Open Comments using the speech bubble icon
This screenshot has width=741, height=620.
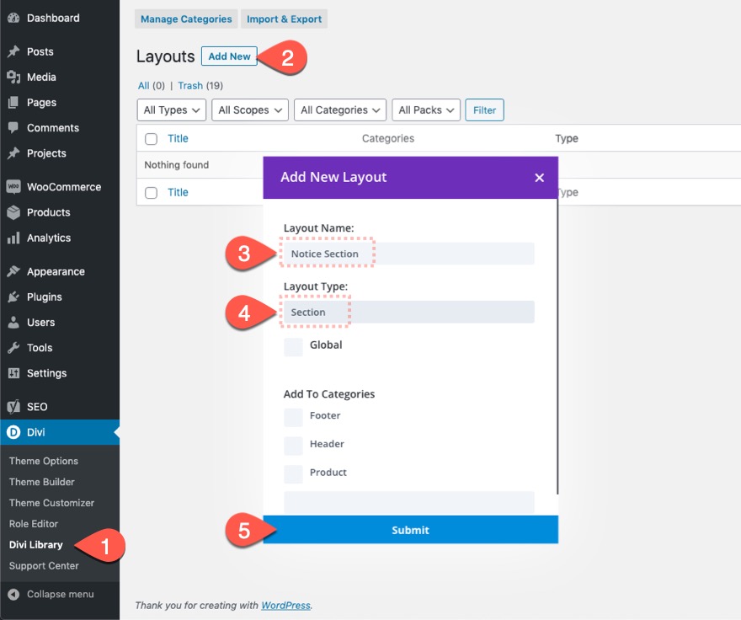click(x=15, y=127)
